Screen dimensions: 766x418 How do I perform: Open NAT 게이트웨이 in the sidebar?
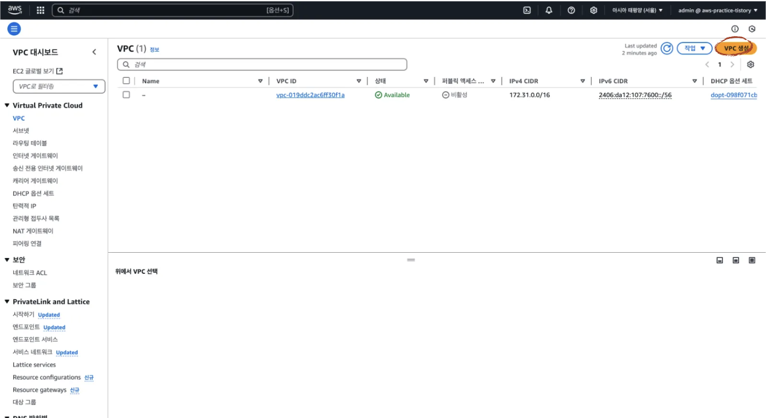point(33,231)
